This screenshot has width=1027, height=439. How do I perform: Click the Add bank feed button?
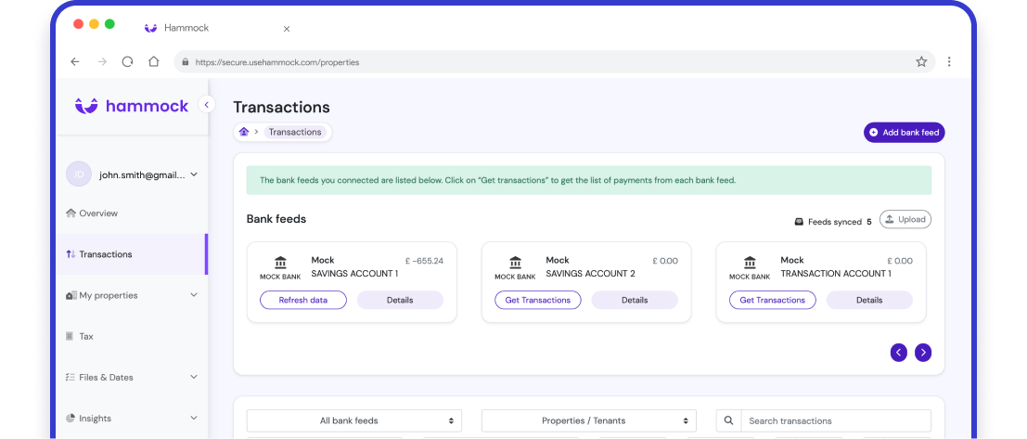[904, 133]
